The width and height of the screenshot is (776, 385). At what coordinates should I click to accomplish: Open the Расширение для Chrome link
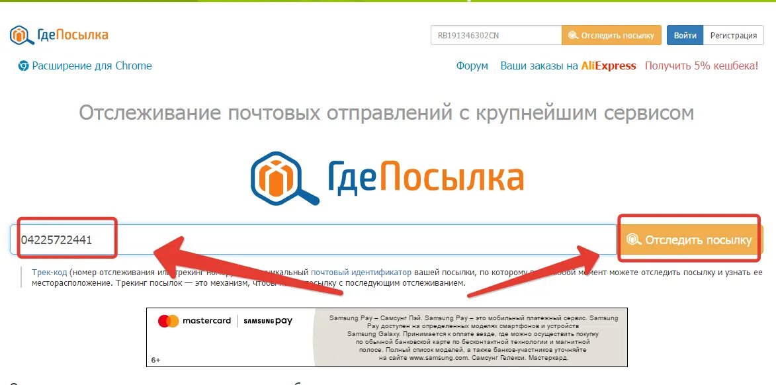[91, 65]
